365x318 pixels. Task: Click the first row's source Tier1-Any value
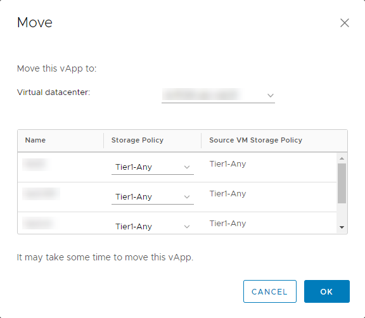(x=227, y=164)
